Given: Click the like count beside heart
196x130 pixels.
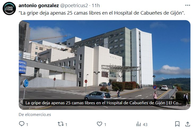Looking at the screenshot, I should pyautogui.click(x=105, y=124).
